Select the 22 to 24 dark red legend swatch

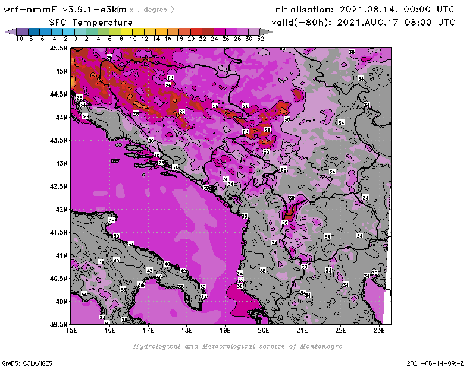tap(208, 31)
